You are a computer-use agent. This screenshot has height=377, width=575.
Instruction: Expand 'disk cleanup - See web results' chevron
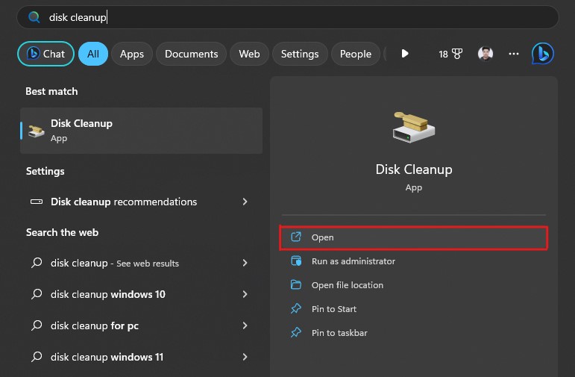pyautogui.click(x=245, y=263)
